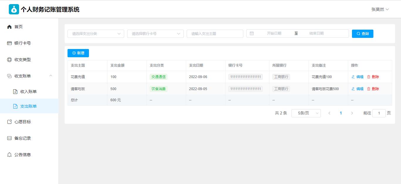
Task: Delete the 请客吃饭 expense row
Action: click(x=373, y=89)
